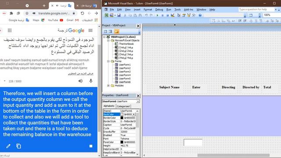Open the Insert menu in Visual Basic
281x158 pixels.
coord(137,10)
